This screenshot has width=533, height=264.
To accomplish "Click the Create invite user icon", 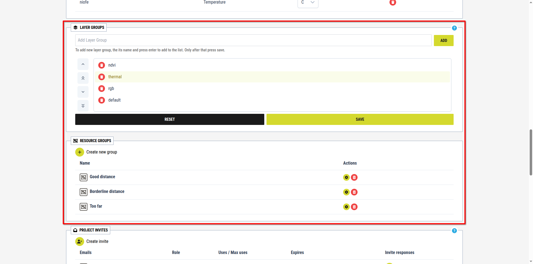I will (80, 242).
